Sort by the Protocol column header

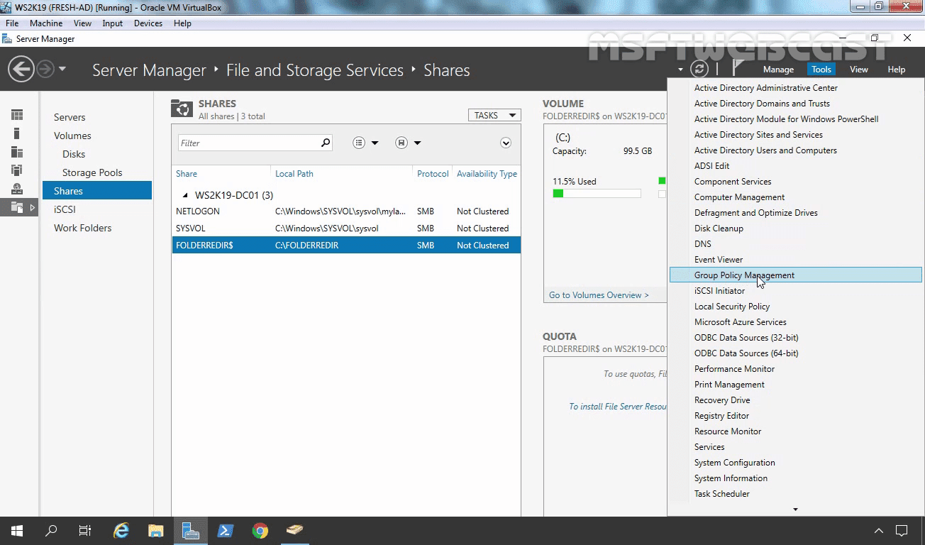pyautogui.click(x=433, y=174)
